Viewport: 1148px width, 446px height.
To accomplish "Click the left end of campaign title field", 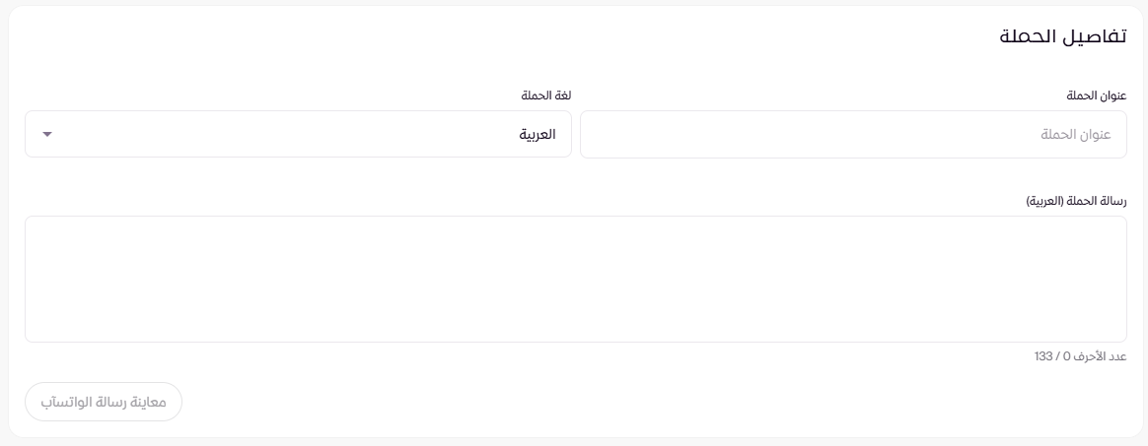I will [x=602, y=134].
